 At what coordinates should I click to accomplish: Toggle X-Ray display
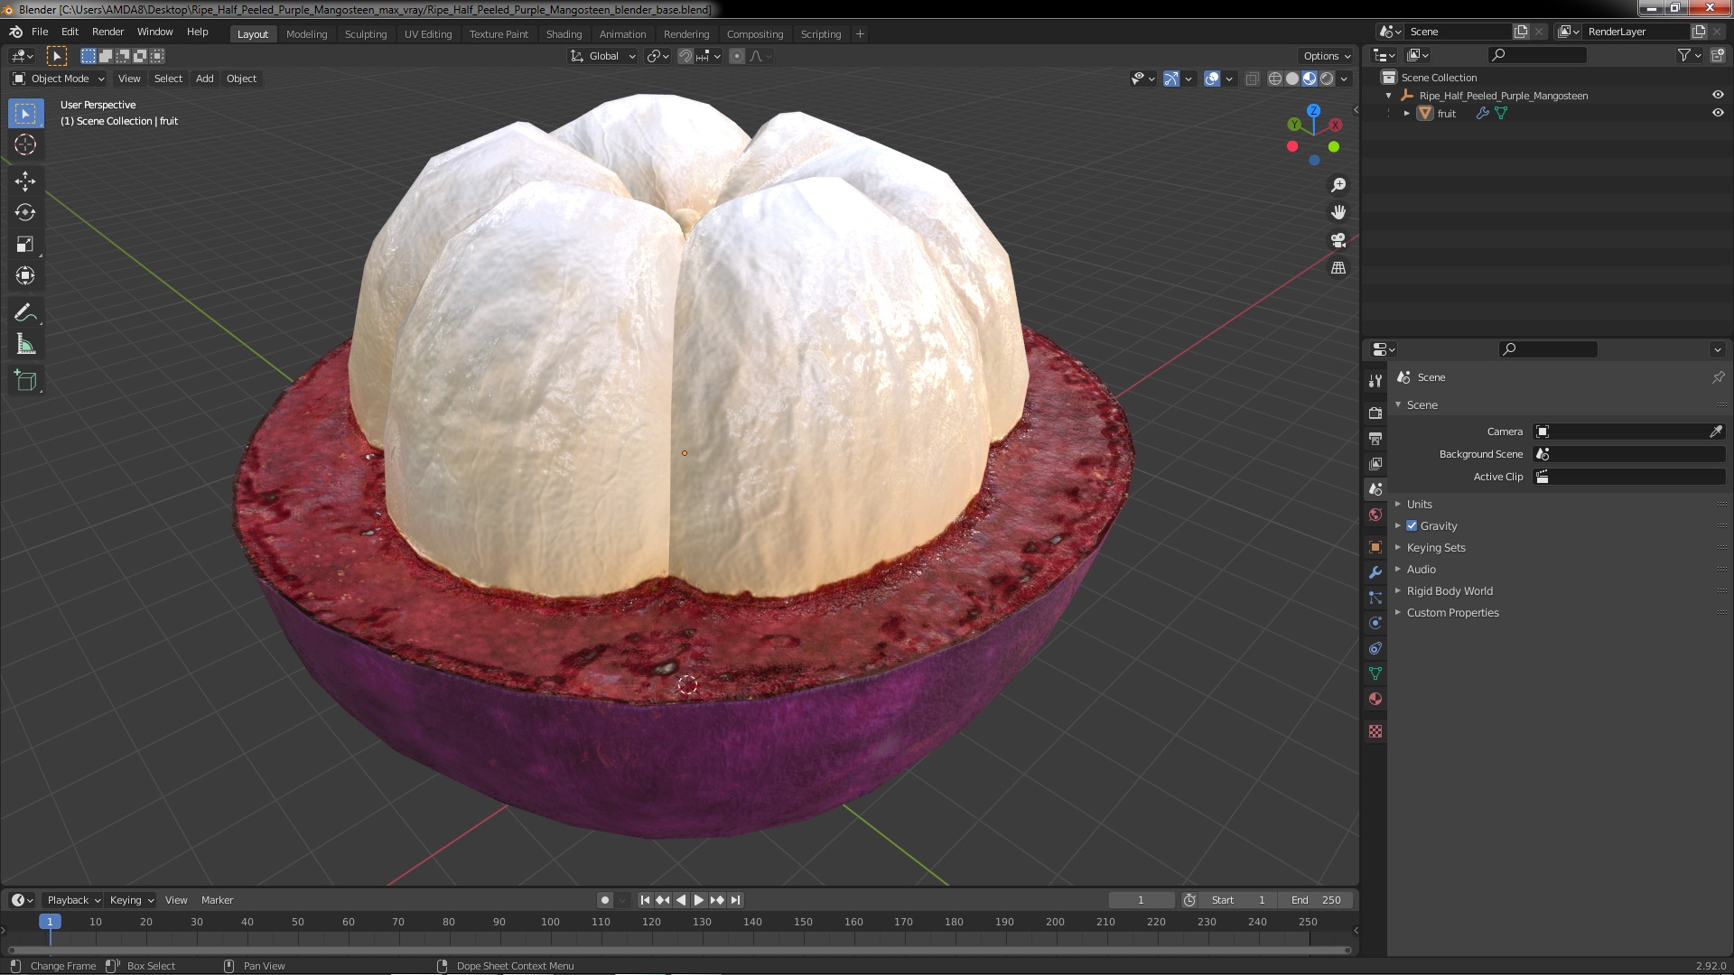(x=1252, y=79)
